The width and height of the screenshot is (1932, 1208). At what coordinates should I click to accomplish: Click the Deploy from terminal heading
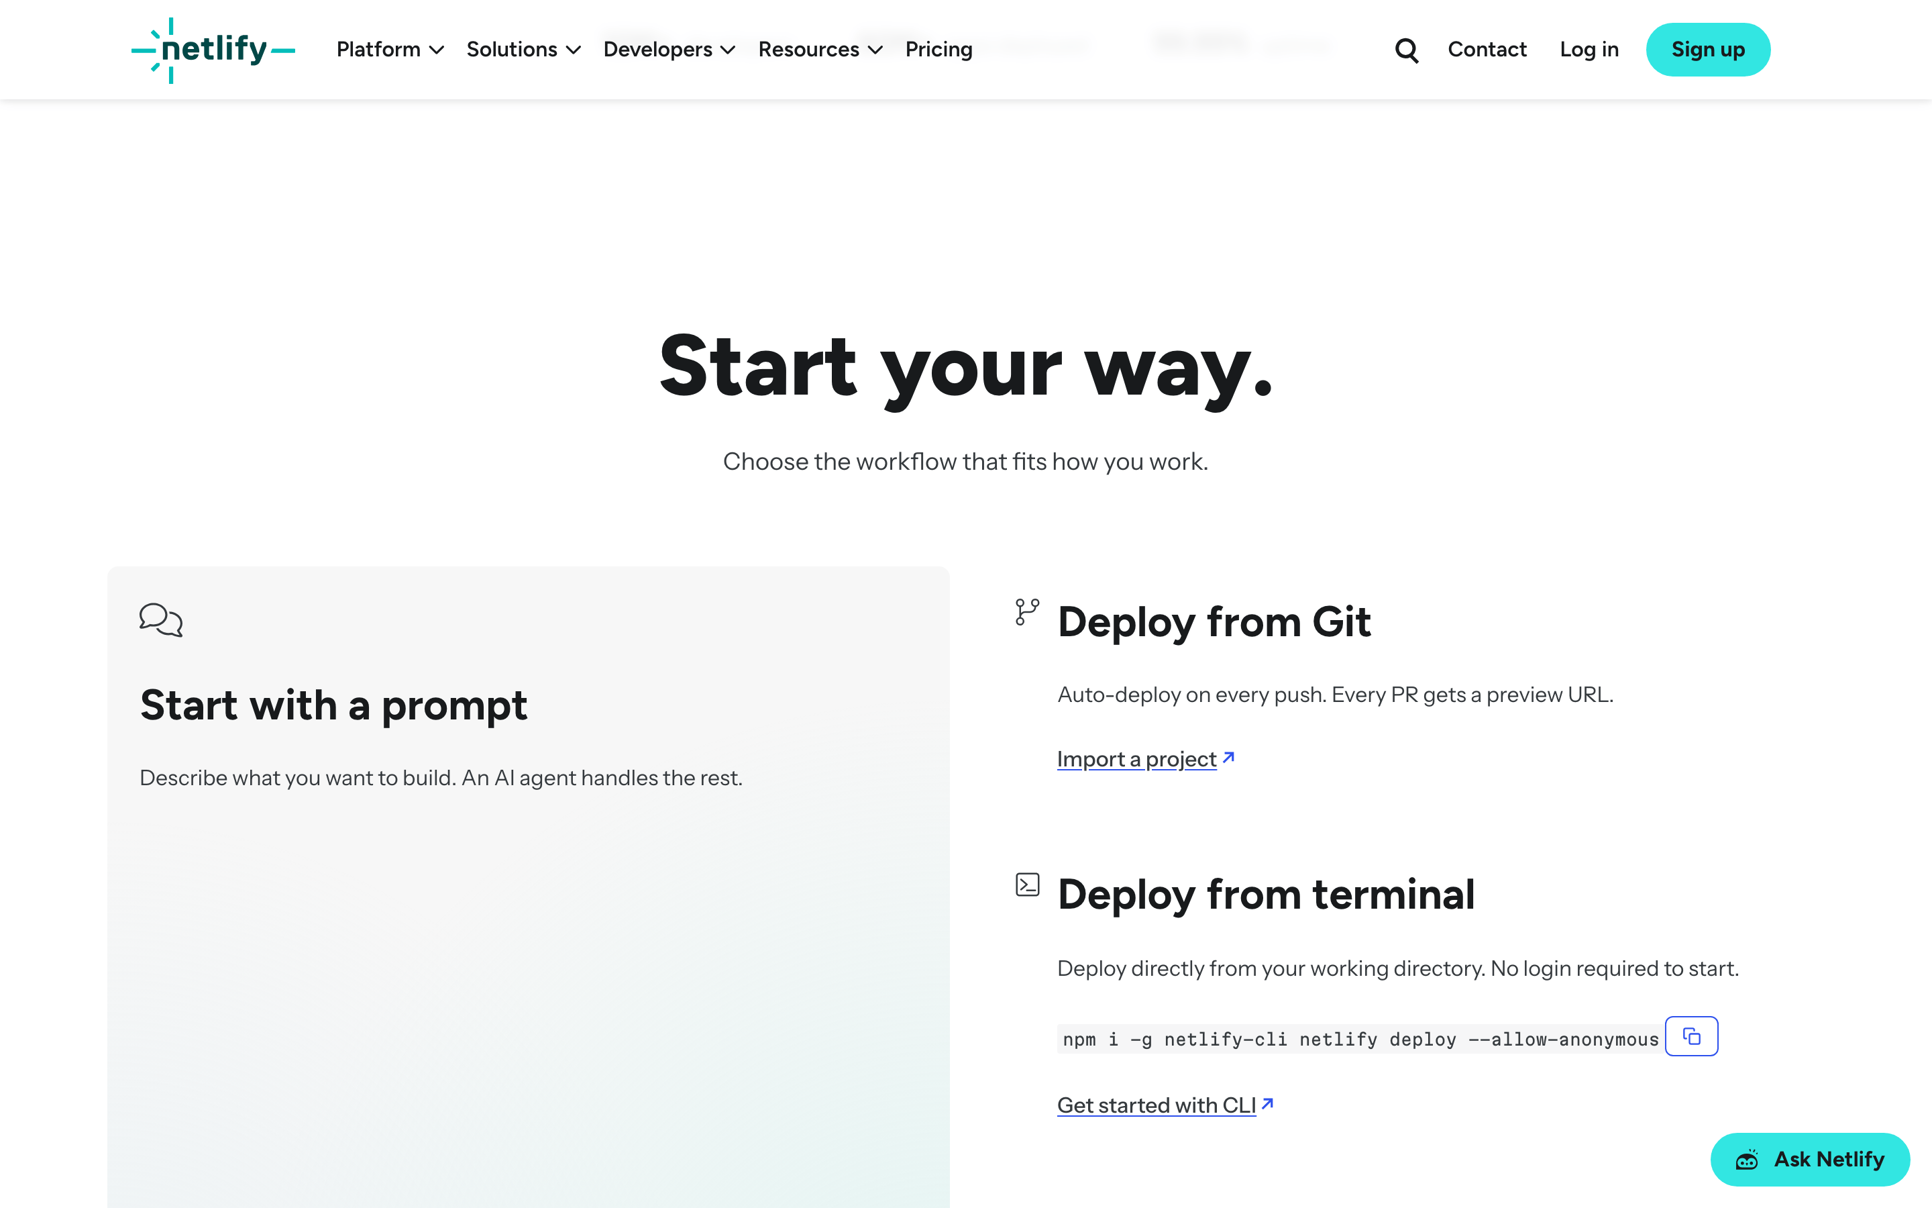coord(1265,894)
